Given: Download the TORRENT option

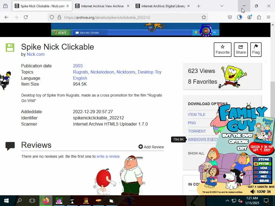Looking at the screenshot, I should click(197, 131).
